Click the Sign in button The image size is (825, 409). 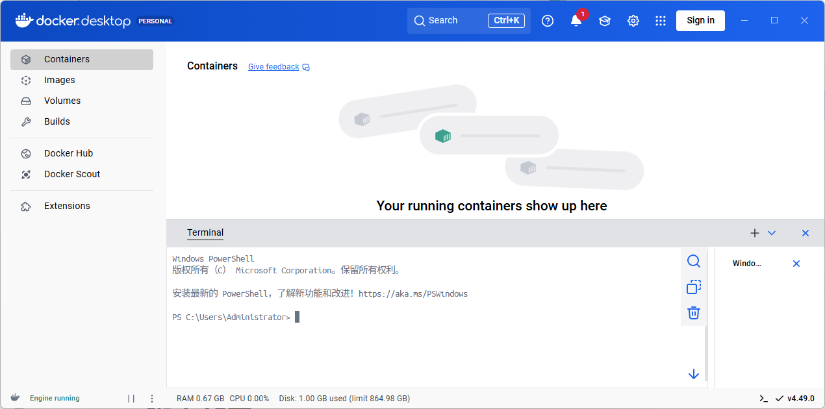click(700, 21)
